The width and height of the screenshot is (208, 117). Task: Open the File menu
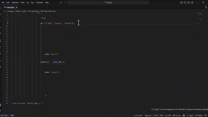point(3,3)
